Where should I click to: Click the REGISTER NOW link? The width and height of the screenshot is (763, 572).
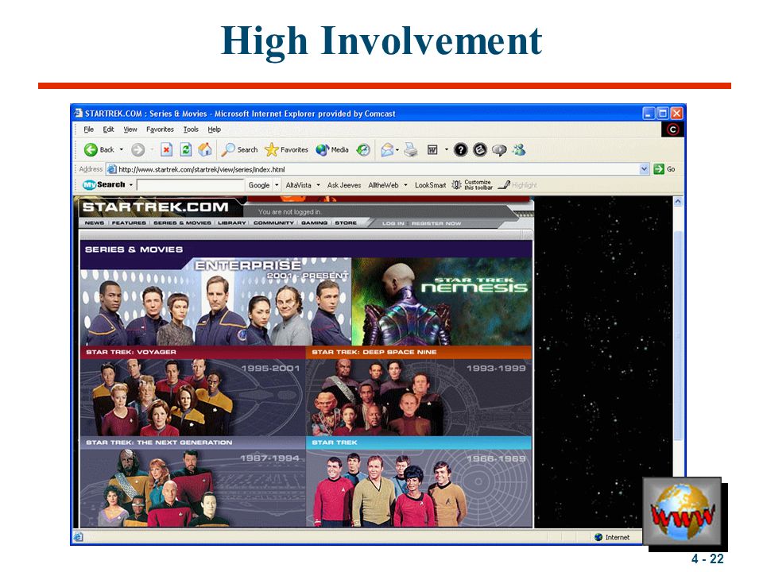(x=436, y=223)
